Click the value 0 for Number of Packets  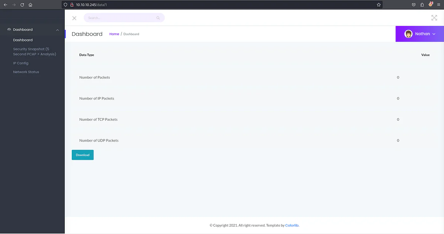tap(398, 78)
